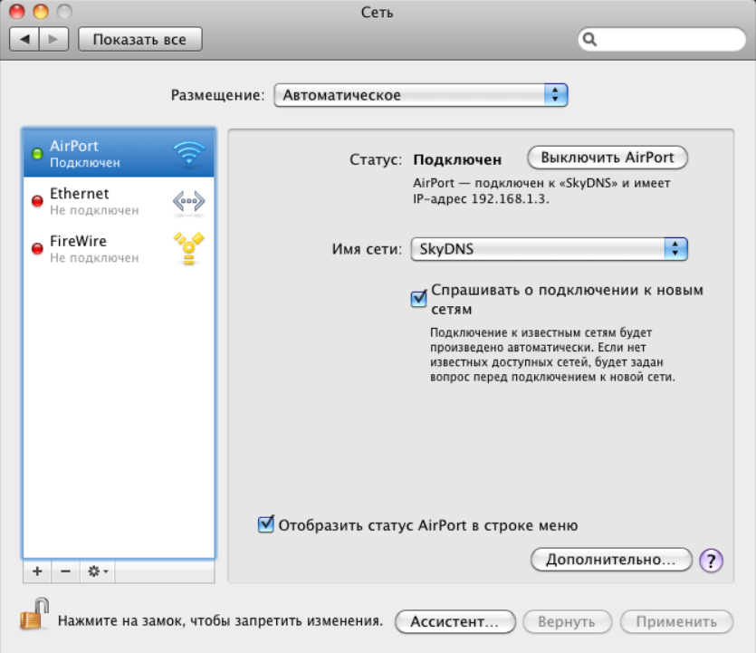The image size is (756, 653).
Task: Expand the Имя сети SkyDNS dropdown
Action: point(549,249)
